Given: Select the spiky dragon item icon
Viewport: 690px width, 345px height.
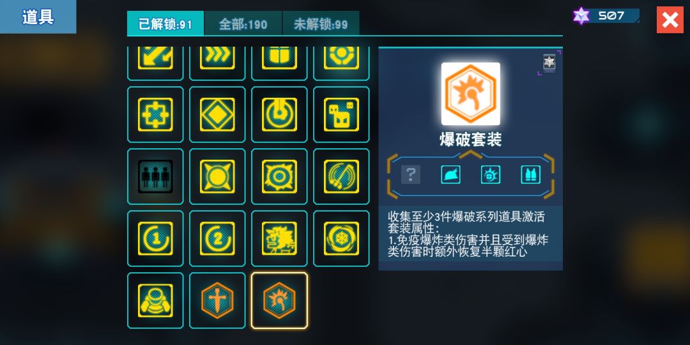Looking at the screenshot, I should pos(279,238).
